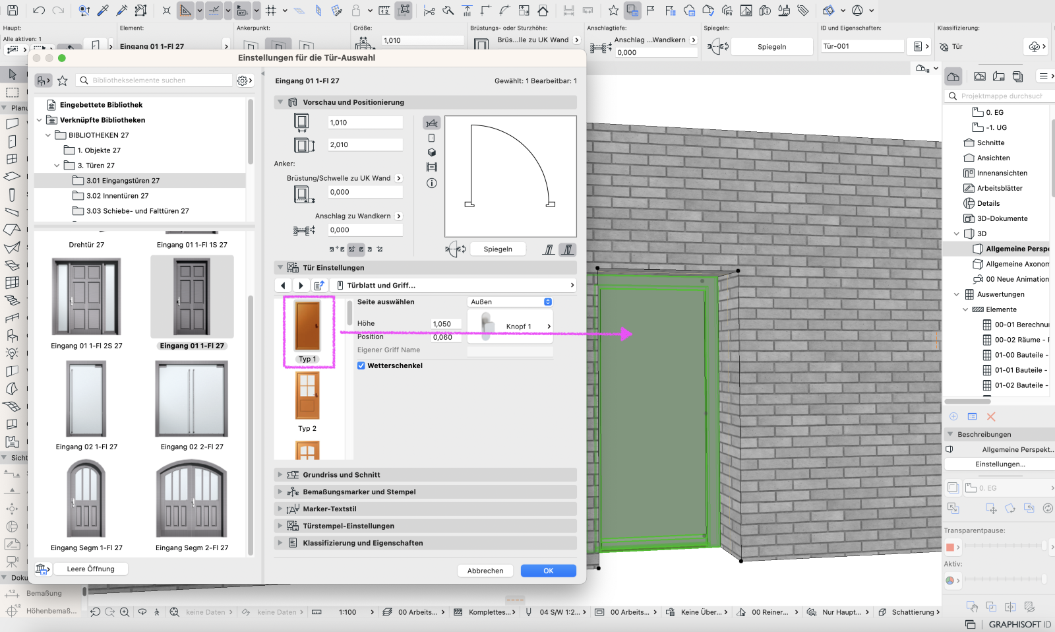The image size is (1055, 632).
Task: Open the Project Map tab icon in Navigator
Action: [x=953, y=77]
